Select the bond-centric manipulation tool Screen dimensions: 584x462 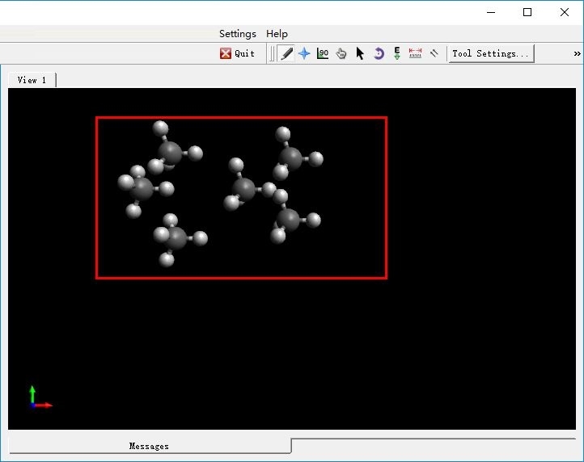pyautogui.click(x=323, y=53)
